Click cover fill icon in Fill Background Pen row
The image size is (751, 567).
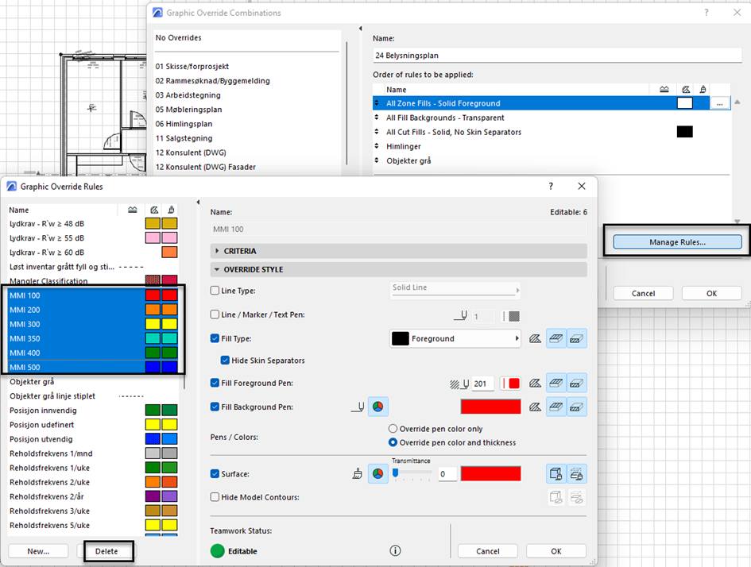[556, 407]
